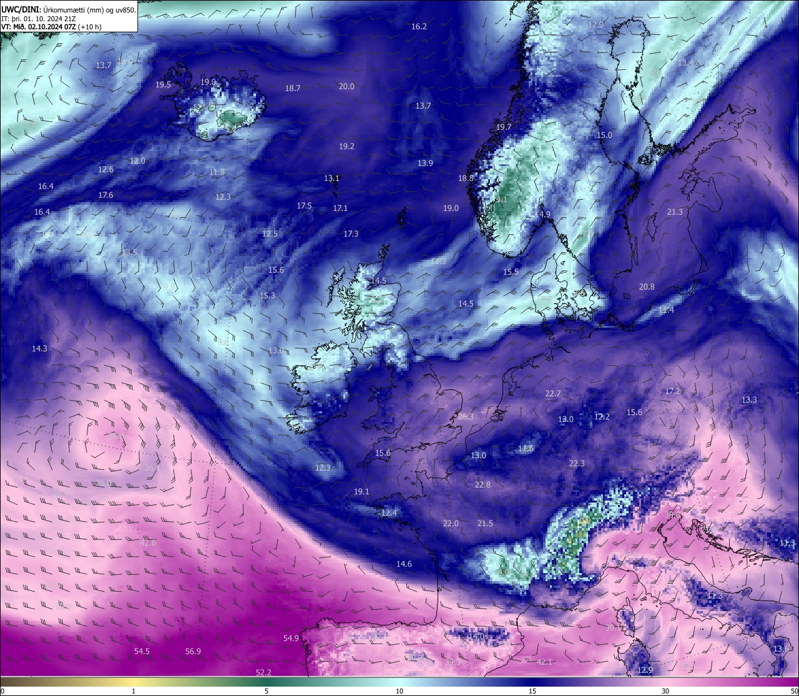This screenshot has width=799, height=696.
Task: Click the 17.3 value label
Action: pyautogui.click(x=351, y=234)
